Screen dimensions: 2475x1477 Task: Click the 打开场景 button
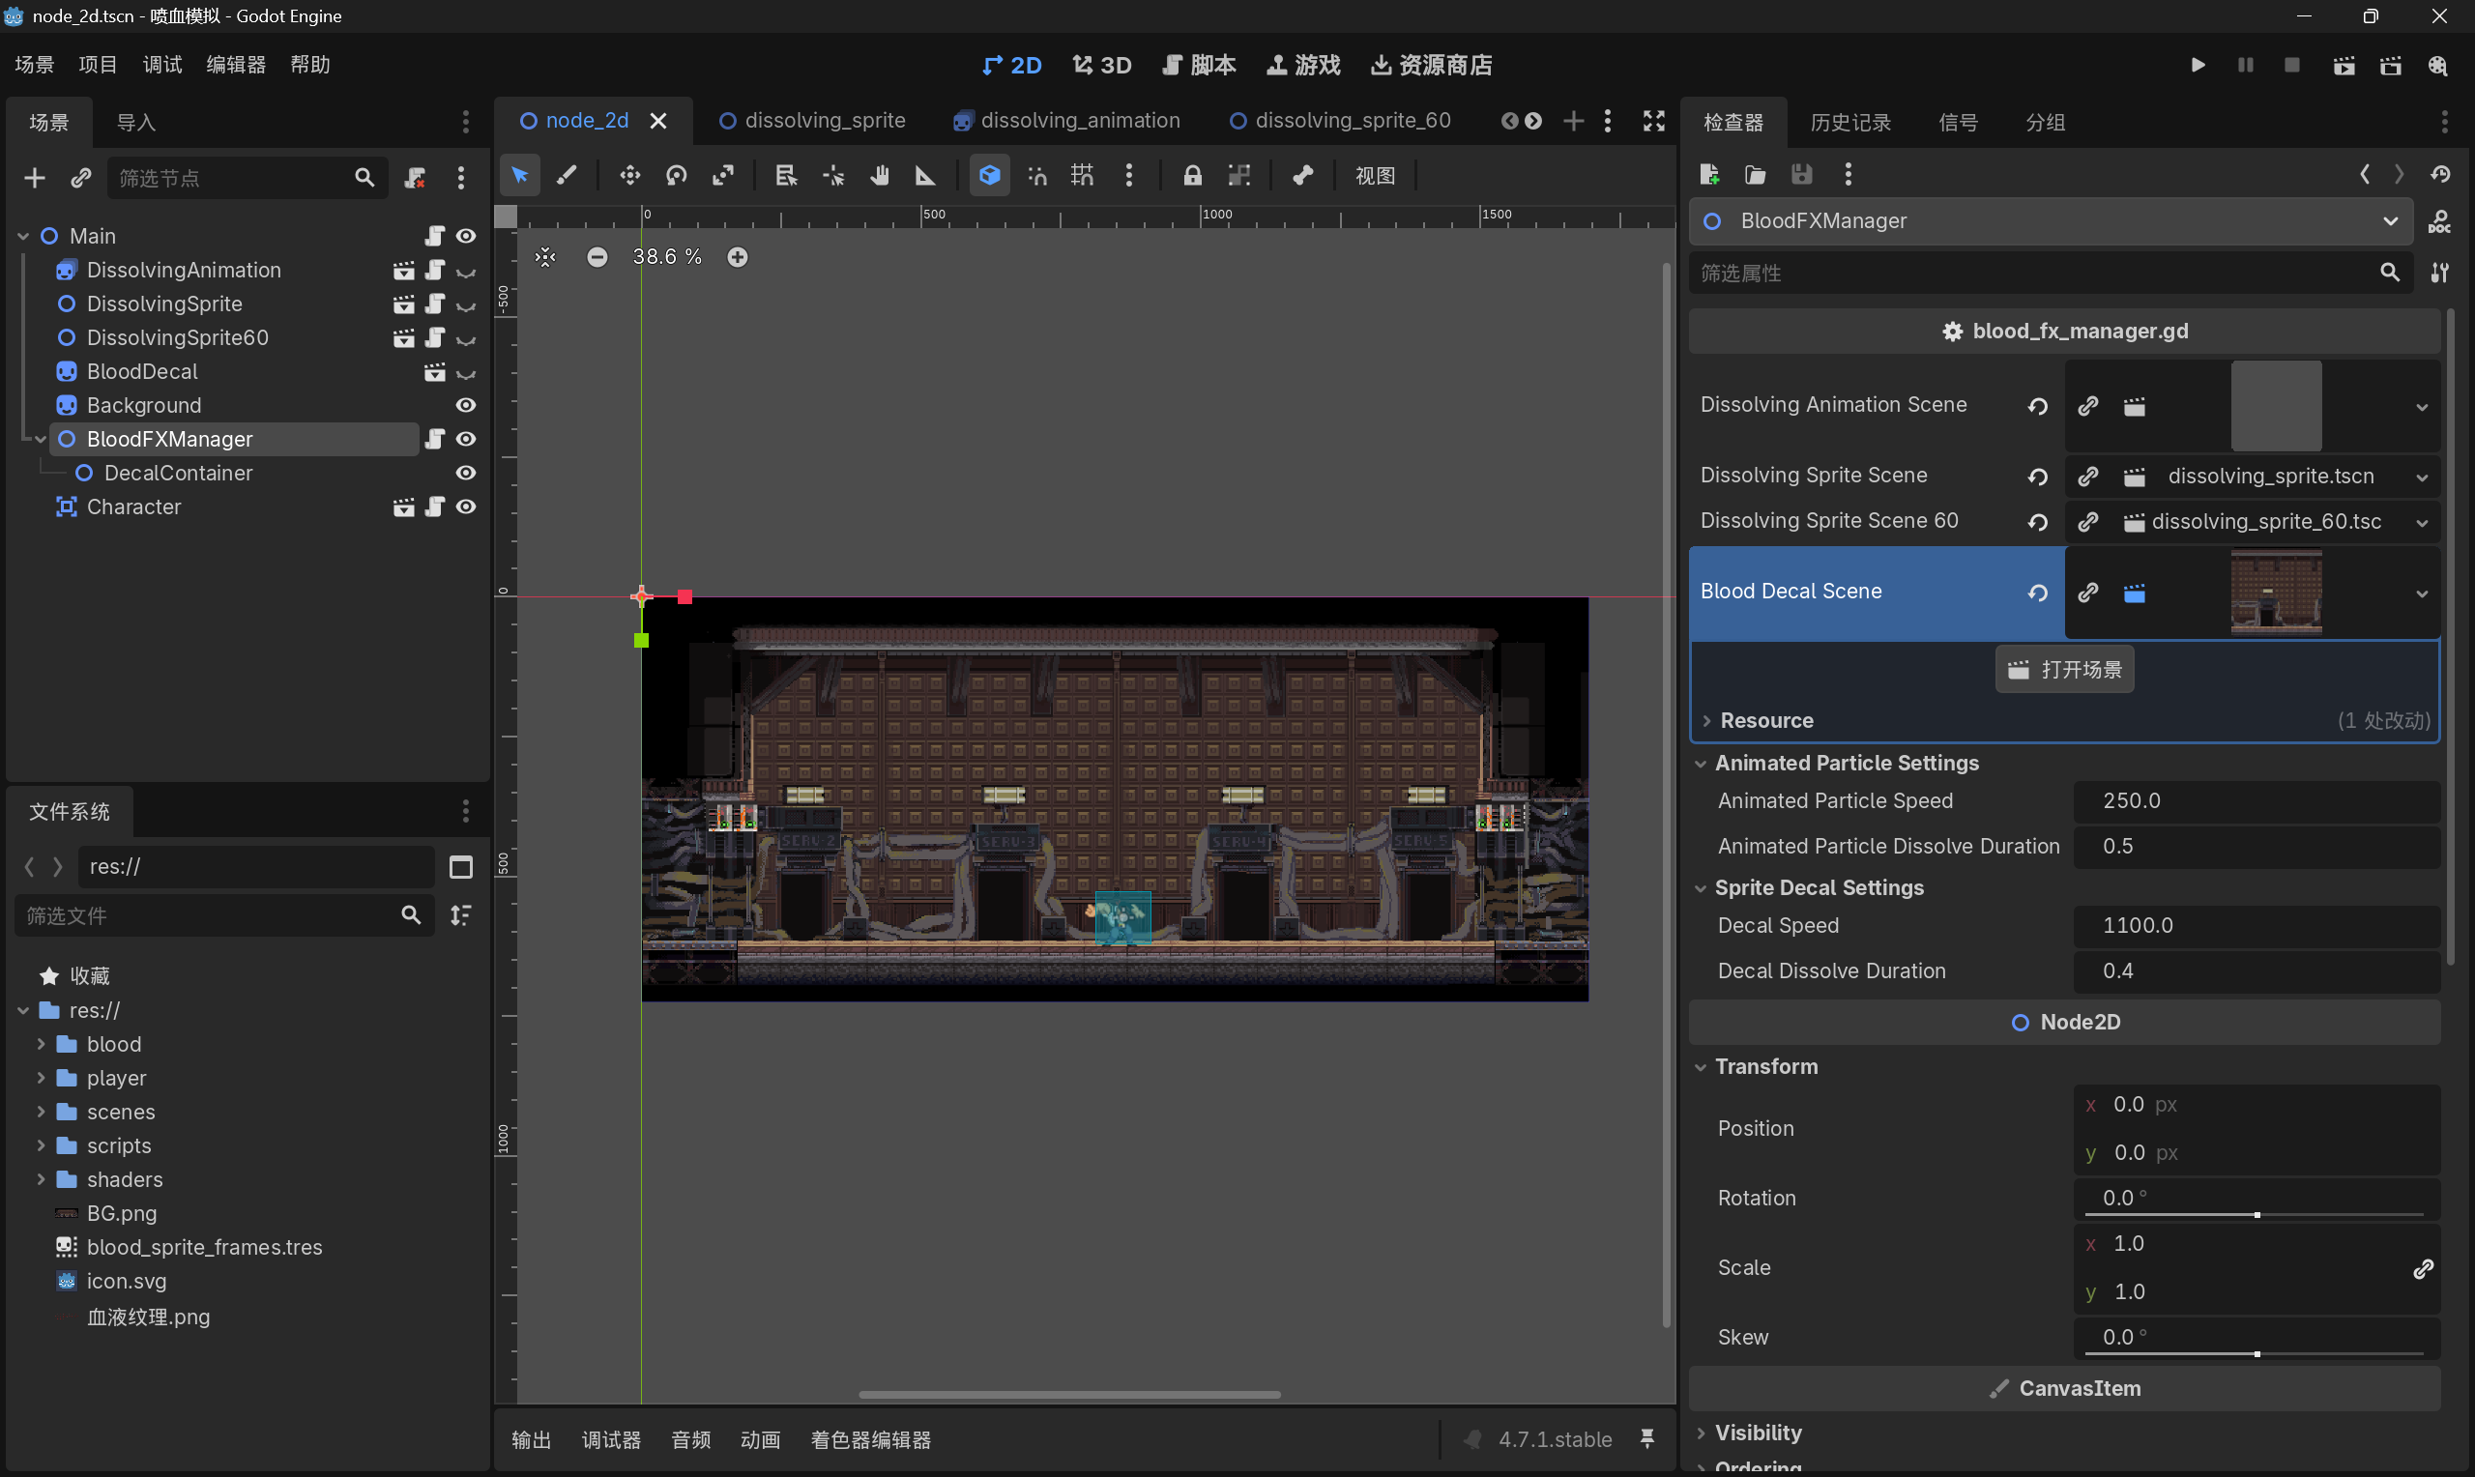pos(2064,670)
